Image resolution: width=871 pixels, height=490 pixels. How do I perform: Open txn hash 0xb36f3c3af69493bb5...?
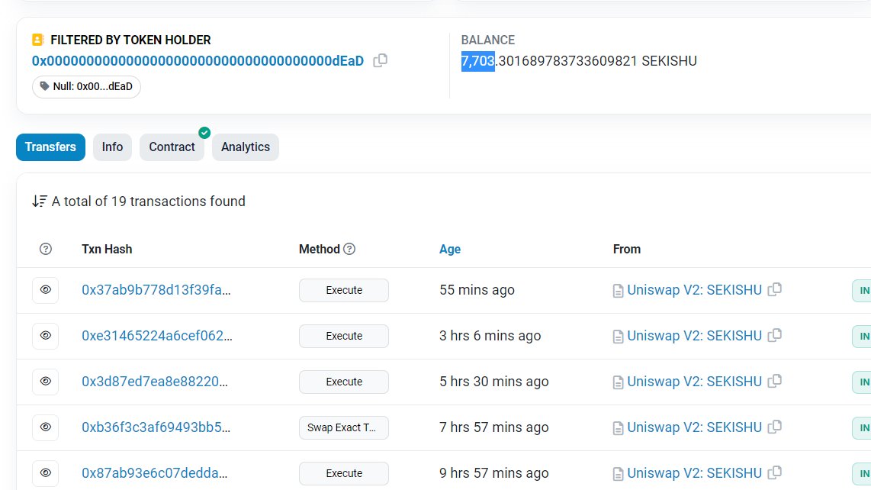(156, 427)
